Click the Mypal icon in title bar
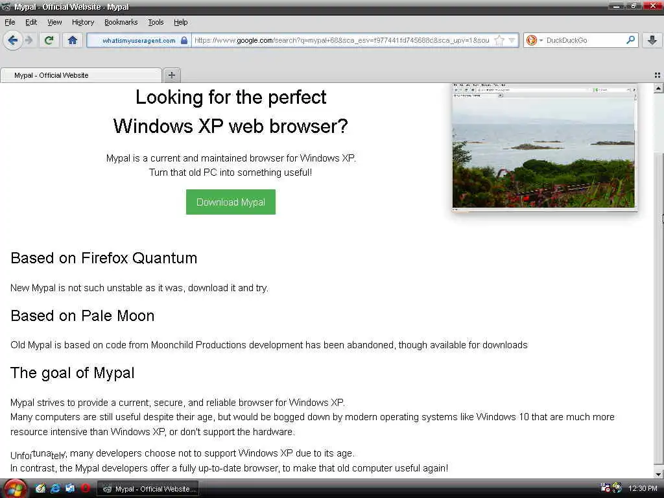The image size is (664, 498). [6, 6]
